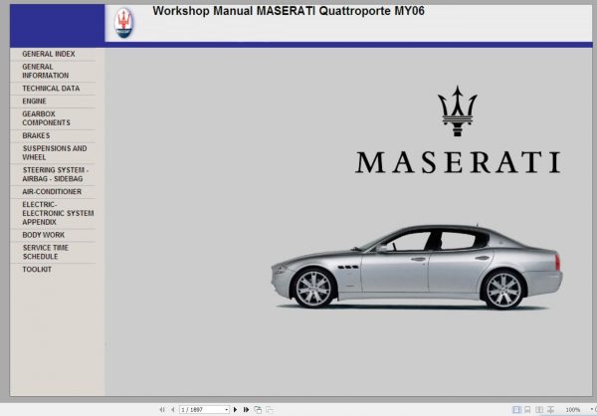This screenshot has width=597, height=416.
Task: Click the greyed next view icon in the bottom navigation bar
Action: tap(270, 410)
